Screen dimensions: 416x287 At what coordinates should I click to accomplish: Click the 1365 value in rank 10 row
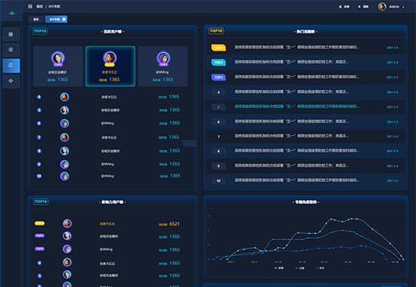click(175, 176)
